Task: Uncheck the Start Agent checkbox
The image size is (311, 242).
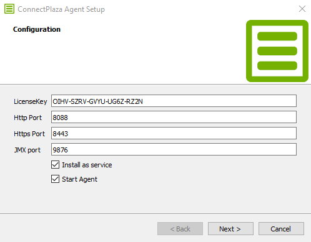Action: click(x=55, y=179)
